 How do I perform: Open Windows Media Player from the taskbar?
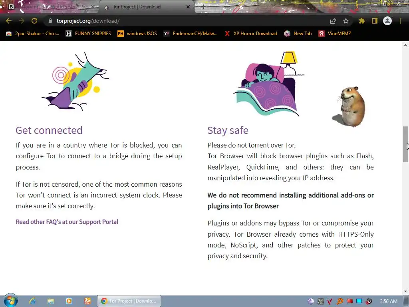click(x=69, y=301)
